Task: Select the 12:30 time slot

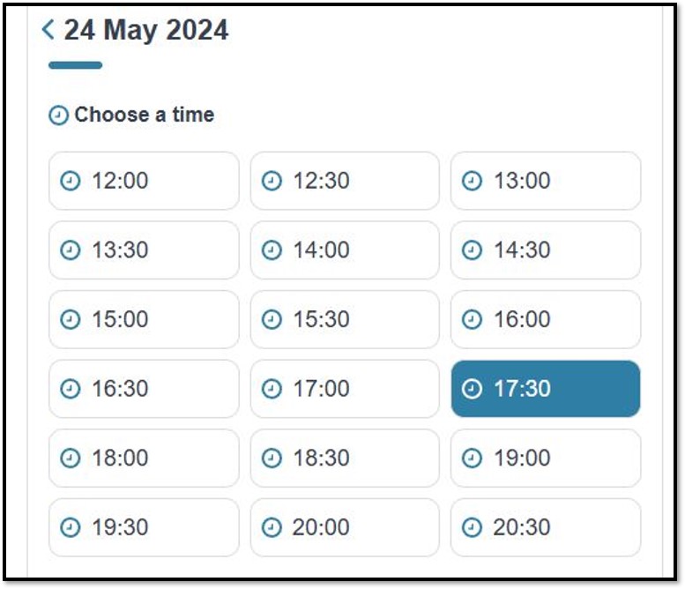Action: pyautogui.click(x=345, y=181)
